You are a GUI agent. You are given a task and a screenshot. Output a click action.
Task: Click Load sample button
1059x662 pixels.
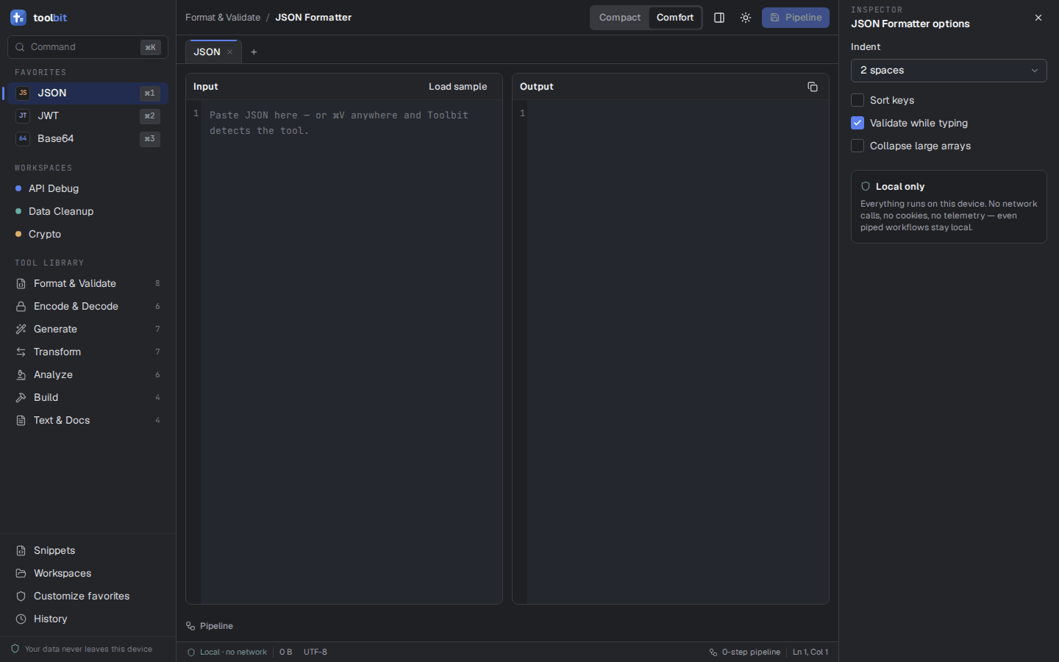click(458, 87)
